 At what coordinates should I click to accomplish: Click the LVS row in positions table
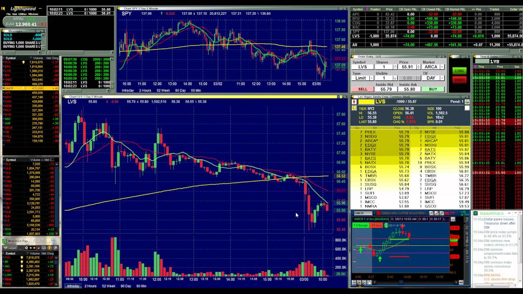click(436, 36)
